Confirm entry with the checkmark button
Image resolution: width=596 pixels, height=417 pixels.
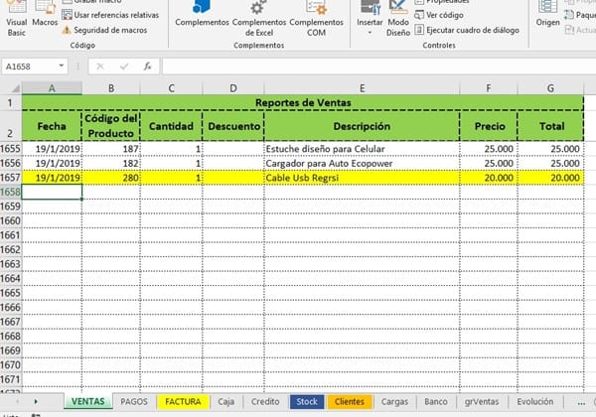coord(124,67)
